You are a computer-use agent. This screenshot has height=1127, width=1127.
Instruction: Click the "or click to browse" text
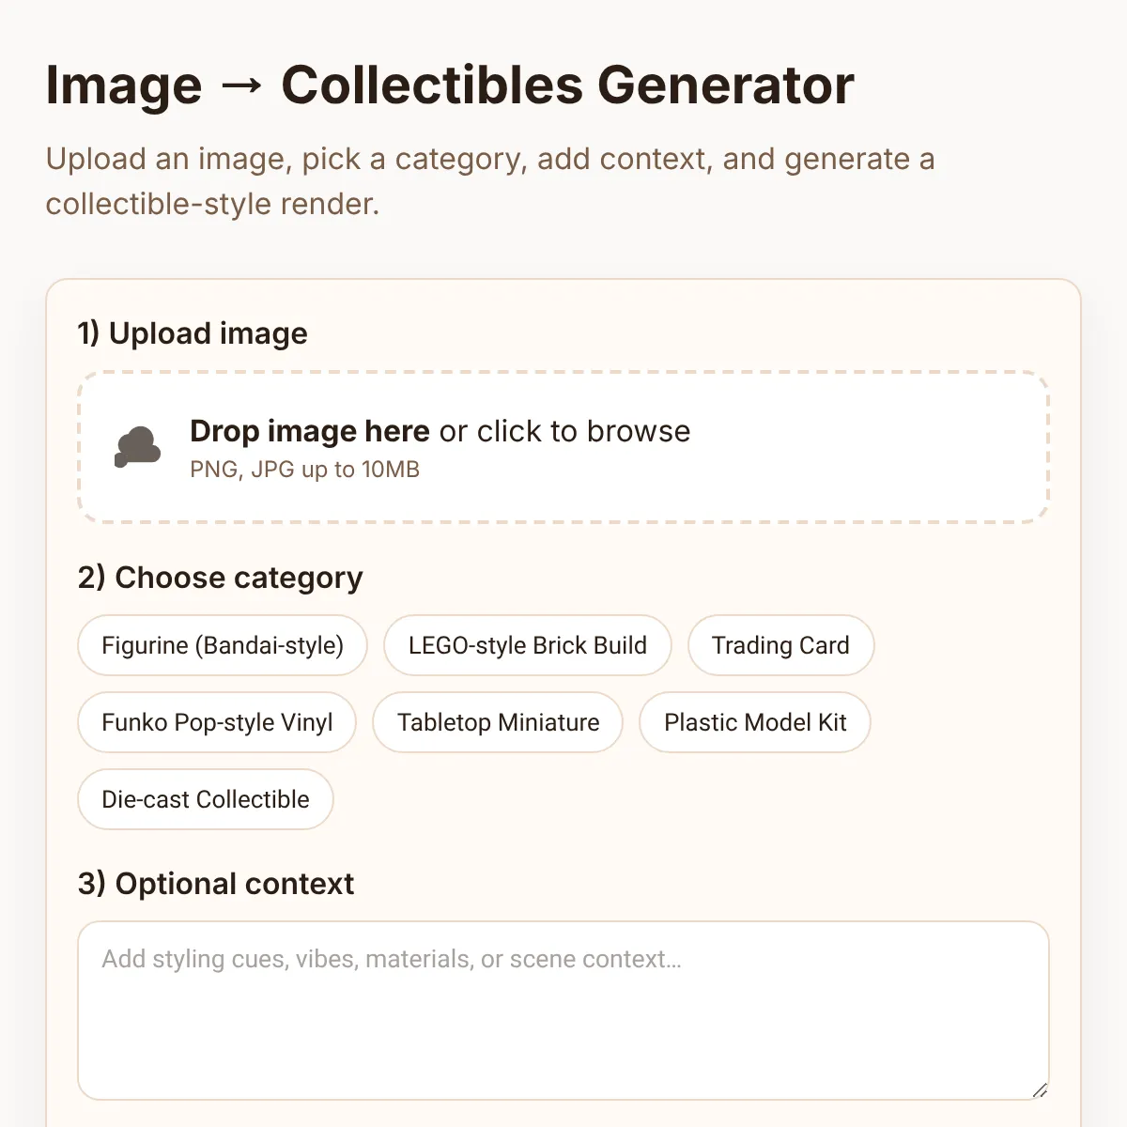coord(565,431)
